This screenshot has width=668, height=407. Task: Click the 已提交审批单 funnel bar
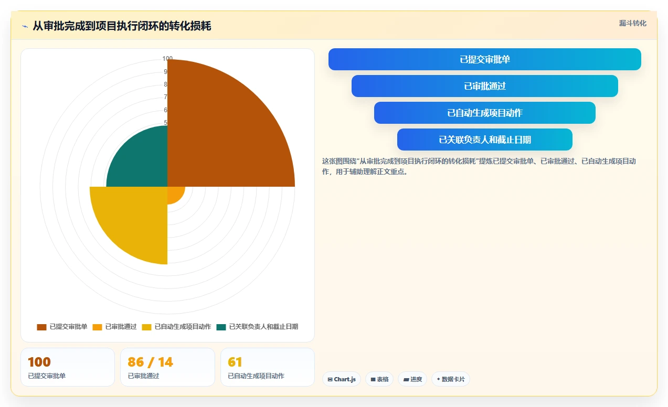[x=485, y=59]
